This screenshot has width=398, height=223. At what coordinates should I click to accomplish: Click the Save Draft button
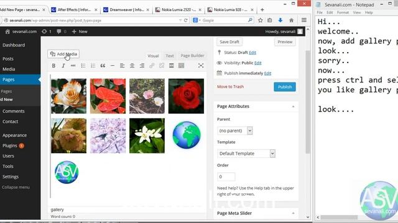pos(229,42)
